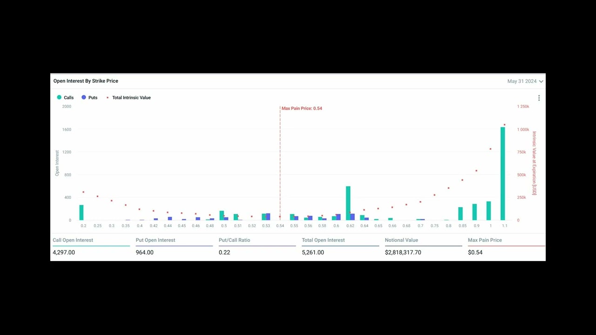596x335 pixels.
Task: Select the $0.54 max pain value
Action: [x=475, y=252]
